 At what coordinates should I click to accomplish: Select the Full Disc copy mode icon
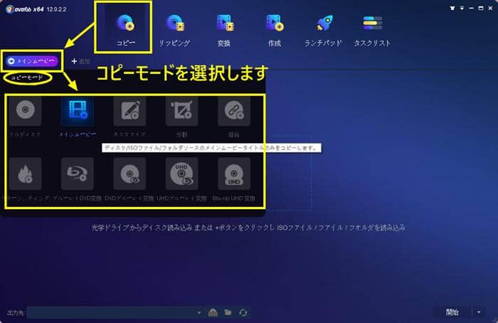tap(25, 112)
